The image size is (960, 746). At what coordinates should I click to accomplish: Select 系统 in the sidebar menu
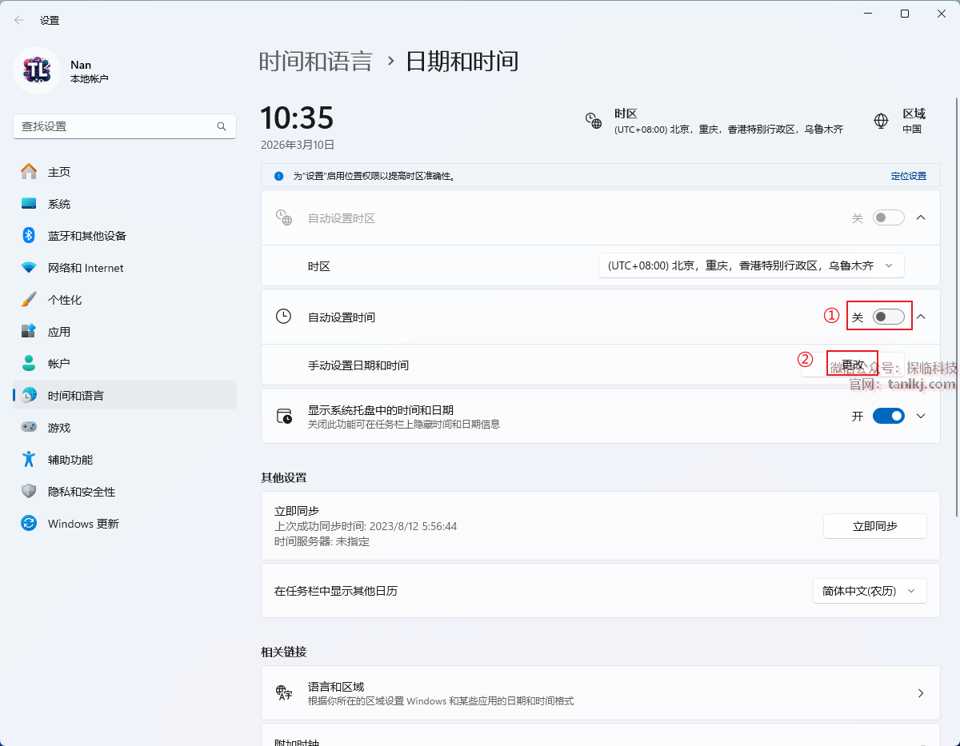[59, 204]
